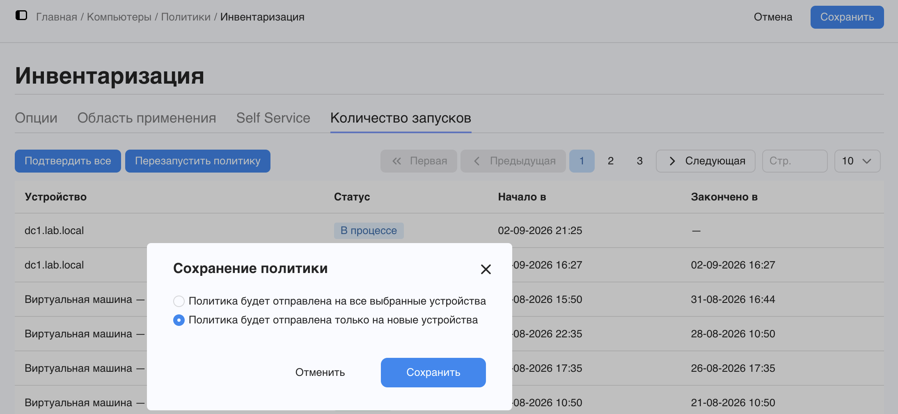The height and width of the screenshot is (414, 898).
Task: Focus the Стр. page number field
Action: pos(795,161)
